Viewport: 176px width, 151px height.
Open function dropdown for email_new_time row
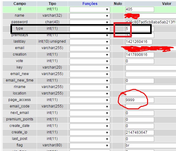point(90,81)
